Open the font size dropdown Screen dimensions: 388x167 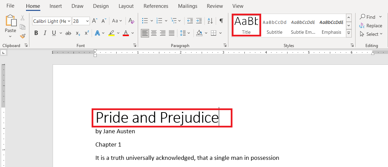tap(88, 21)
